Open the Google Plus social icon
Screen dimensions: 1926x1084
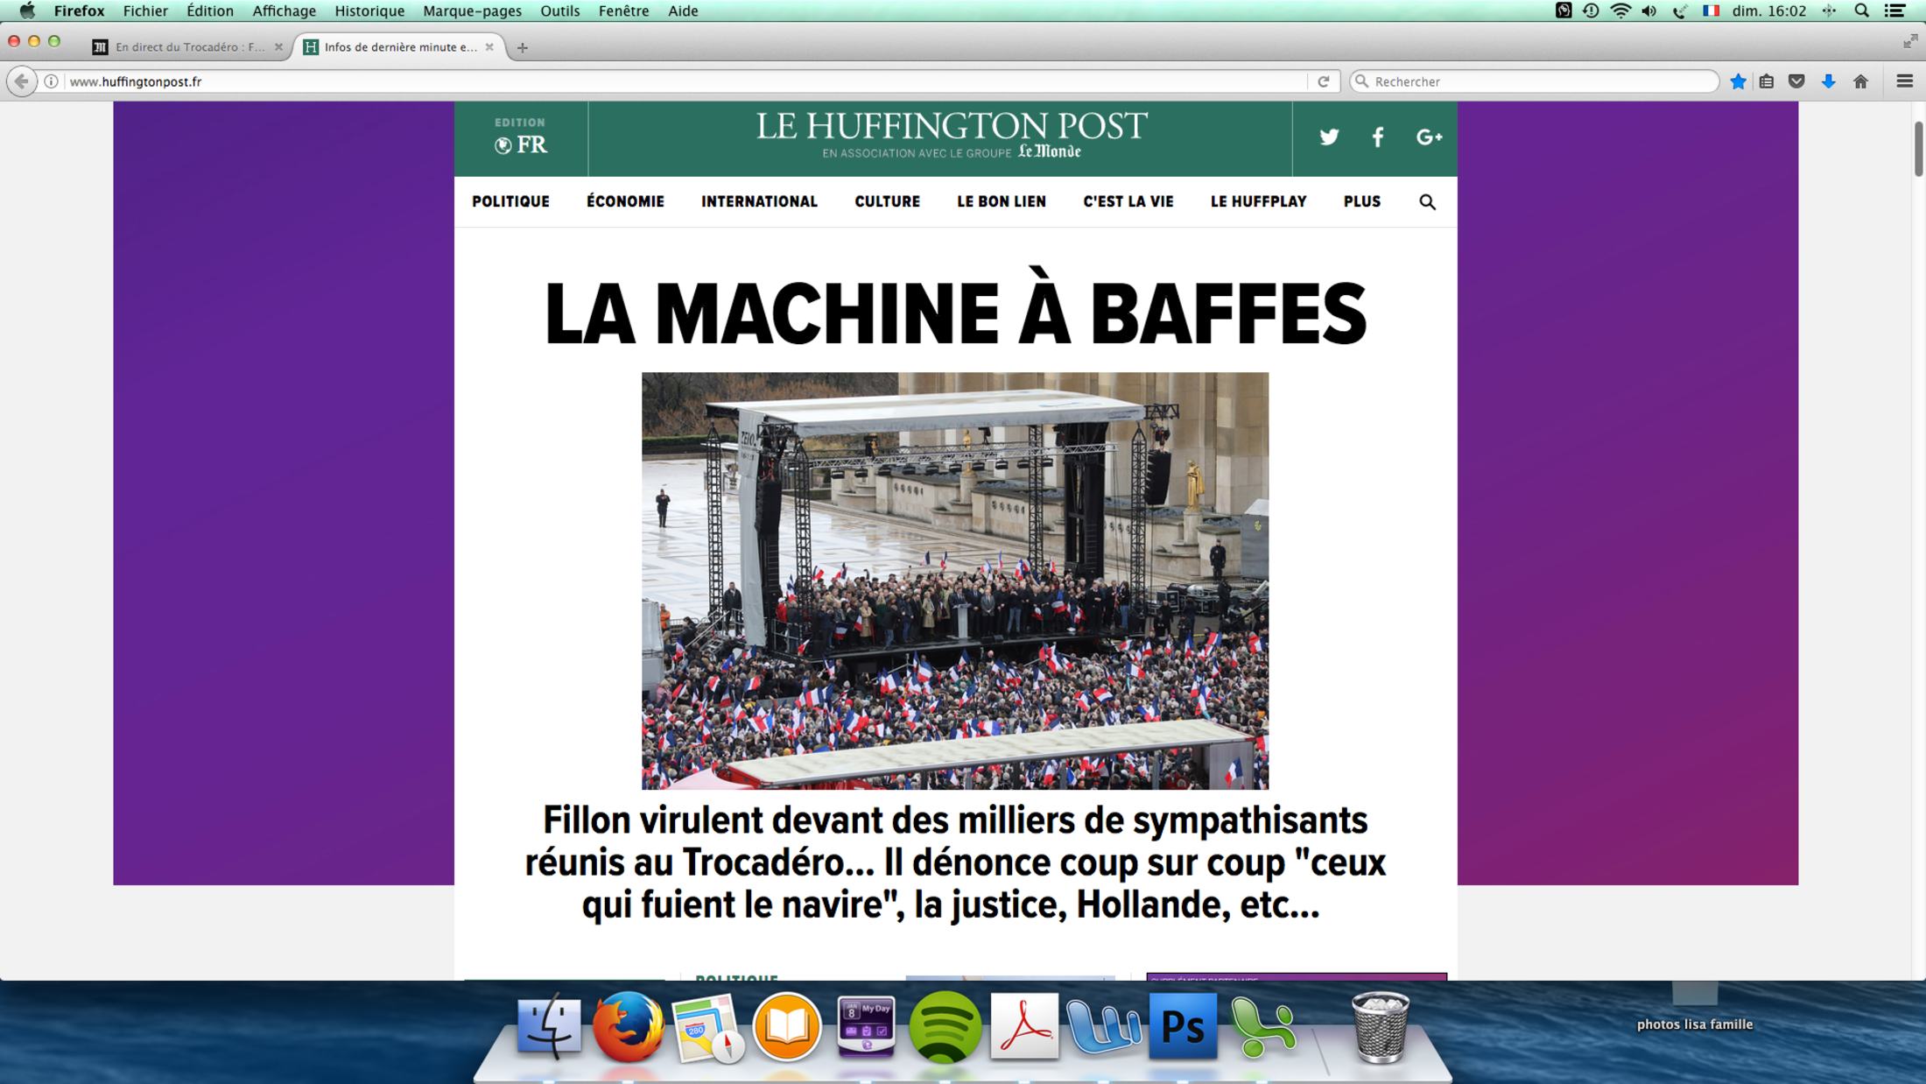click(1429, 137)
